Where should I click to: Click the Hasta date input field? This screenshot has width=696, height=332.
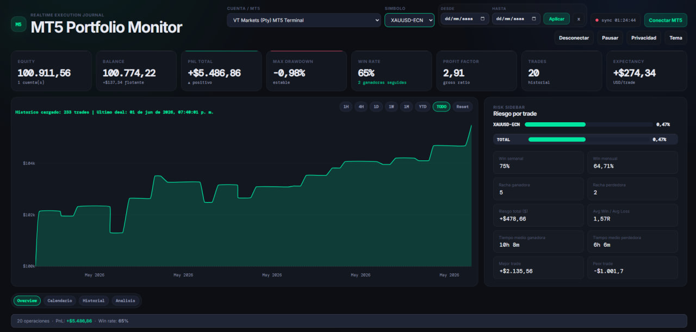516,19
